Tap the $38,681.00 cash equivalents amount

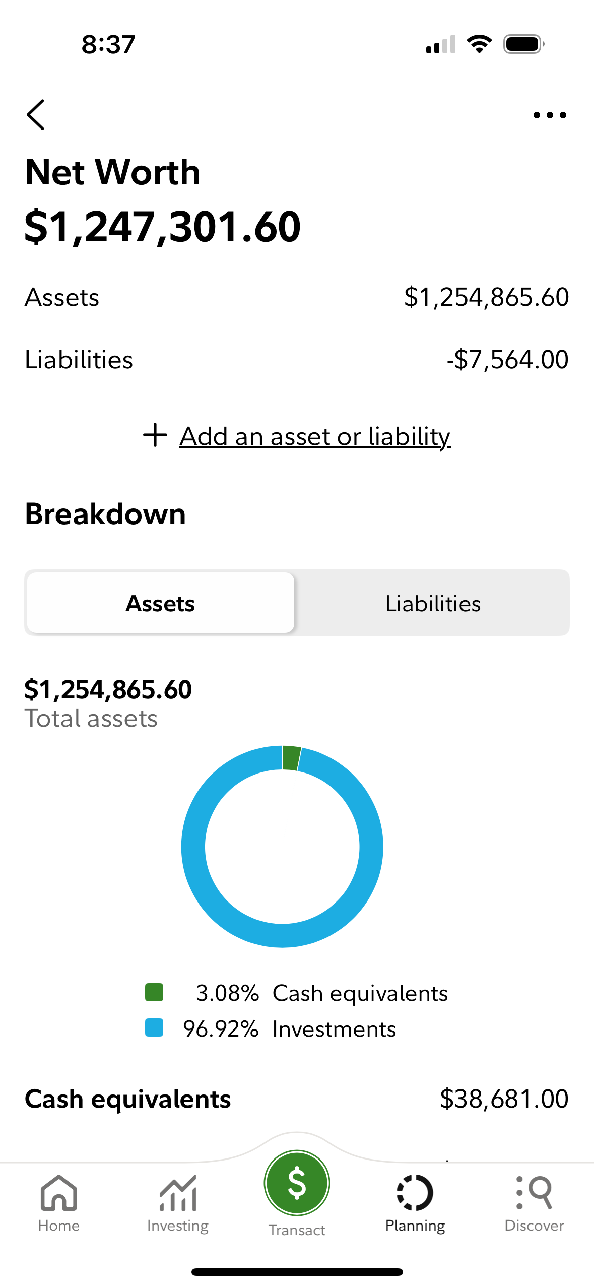coord(504,1099)
